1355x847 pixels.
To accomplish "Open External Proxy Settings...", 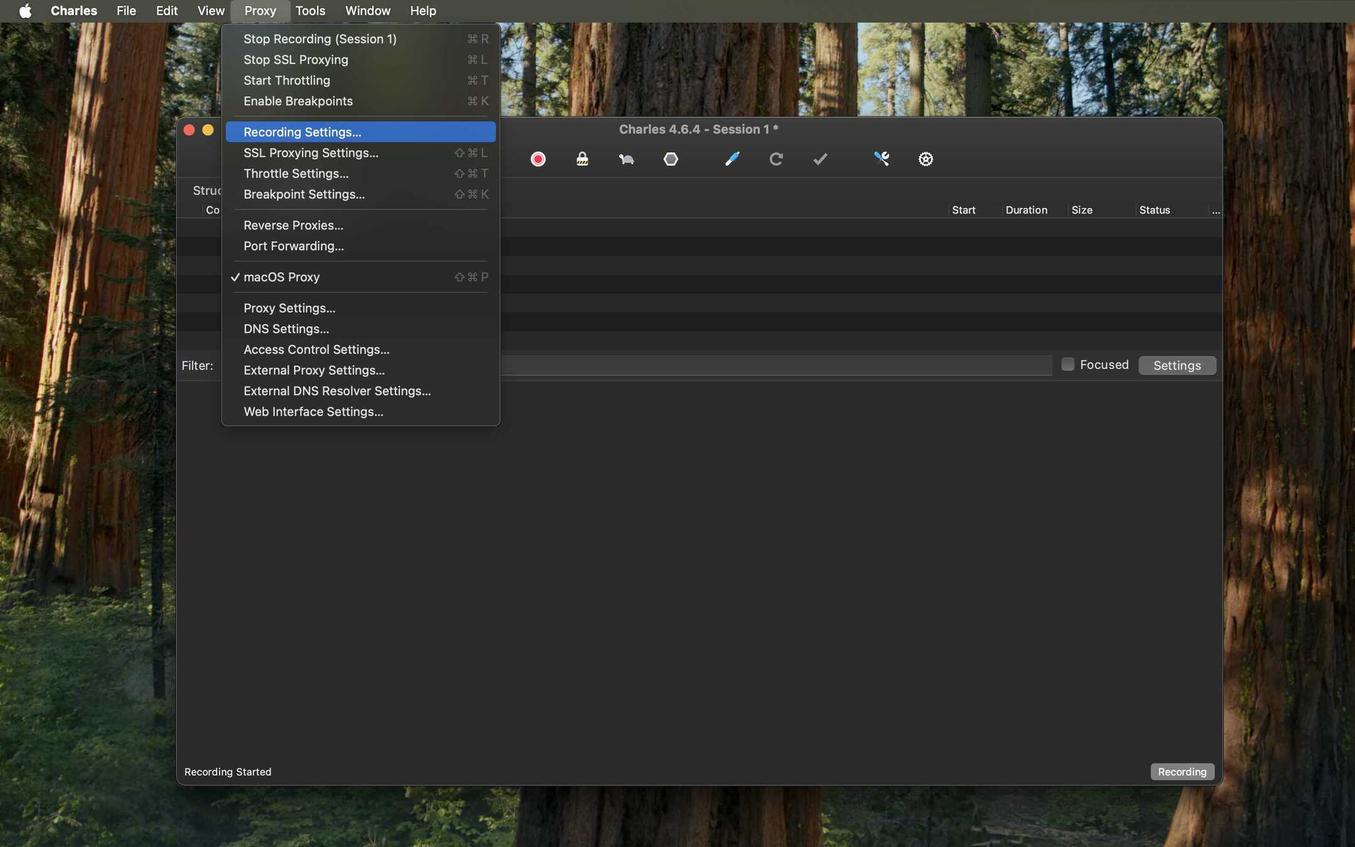I will coord(361,370).
